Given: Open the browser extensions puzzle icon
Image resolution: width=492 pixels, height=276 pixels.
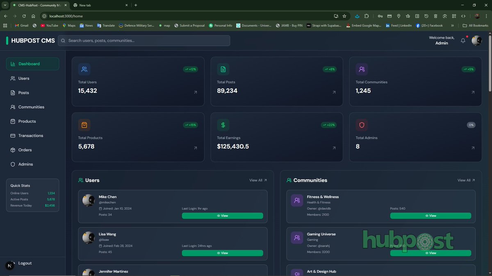Looking at the screenshot, I should 367,16.
